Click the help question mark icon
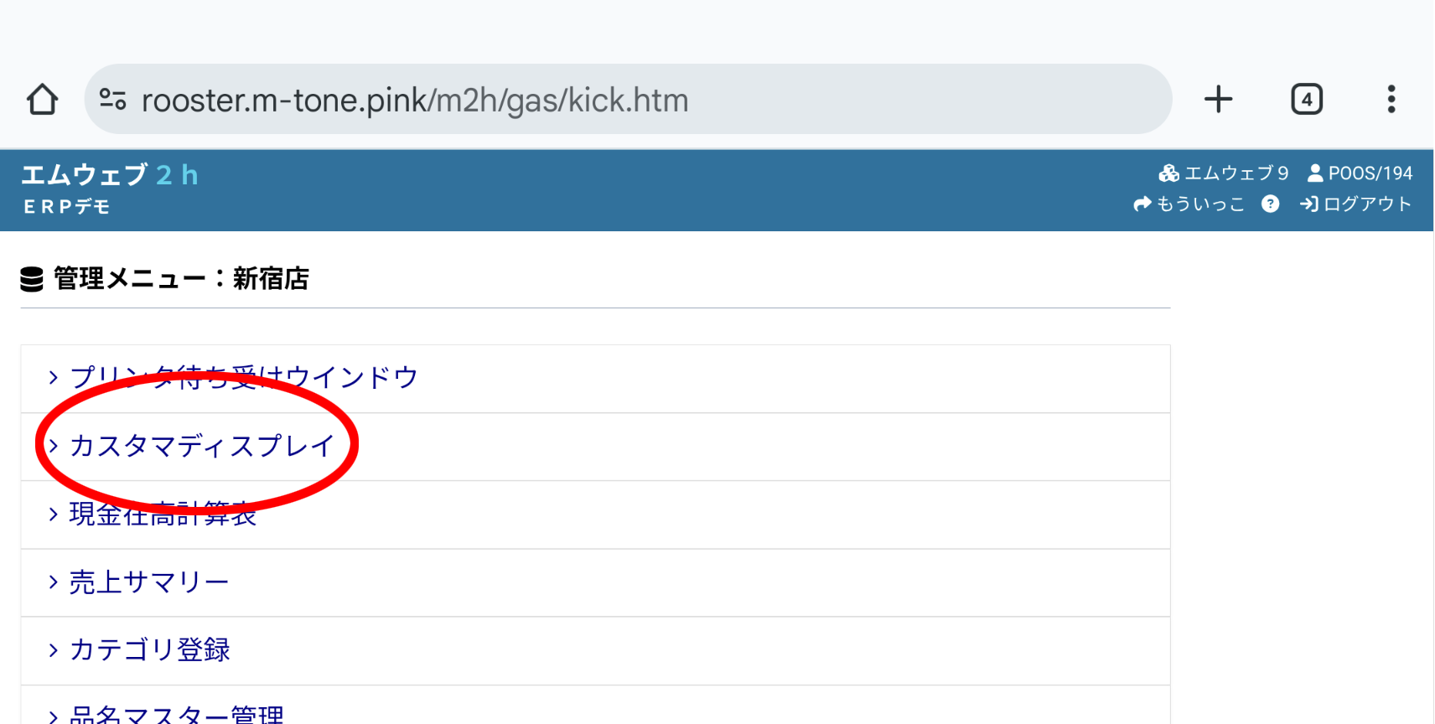1435x724 pixels. (1270, 204)
